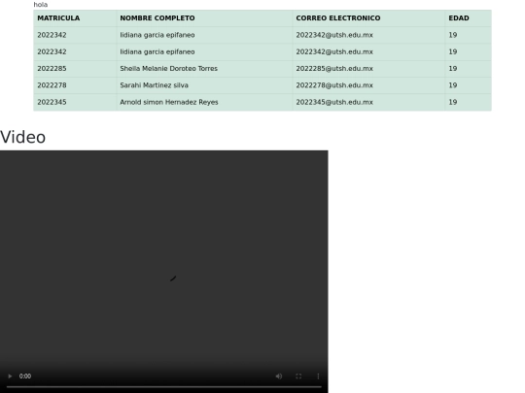The image size is (525, 393).
Task: Click the 'Video' heading
Action: coord(22,137)
